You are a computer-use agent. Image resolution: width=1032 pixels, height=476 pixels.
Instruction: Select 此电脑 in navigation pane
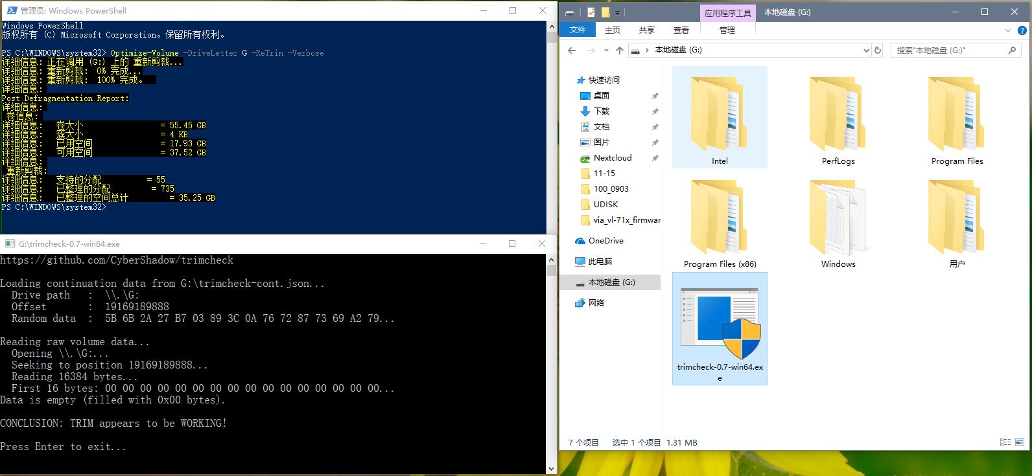(594, 261)
